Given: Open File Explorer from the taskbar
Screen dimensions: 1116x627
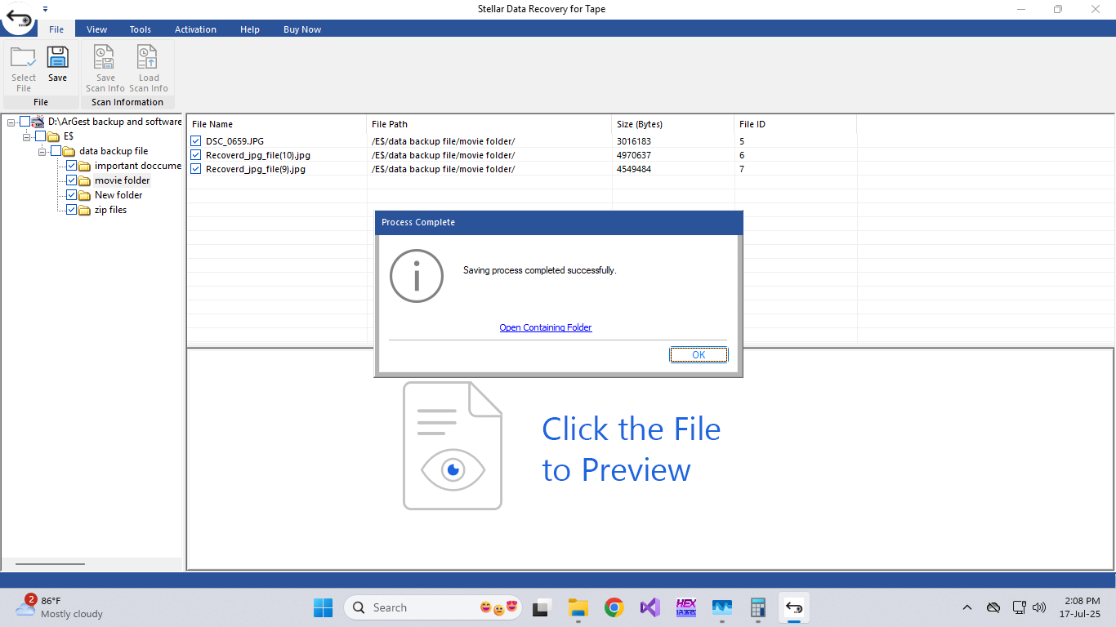Looking at the screenshot, I should (x=578, y=607).
